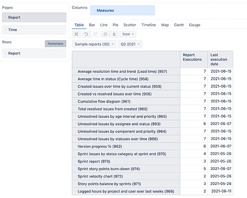Viewport: 247px width, 198px height.
Task: Open the Total dropdown
Action: click(x=128, y=34)
